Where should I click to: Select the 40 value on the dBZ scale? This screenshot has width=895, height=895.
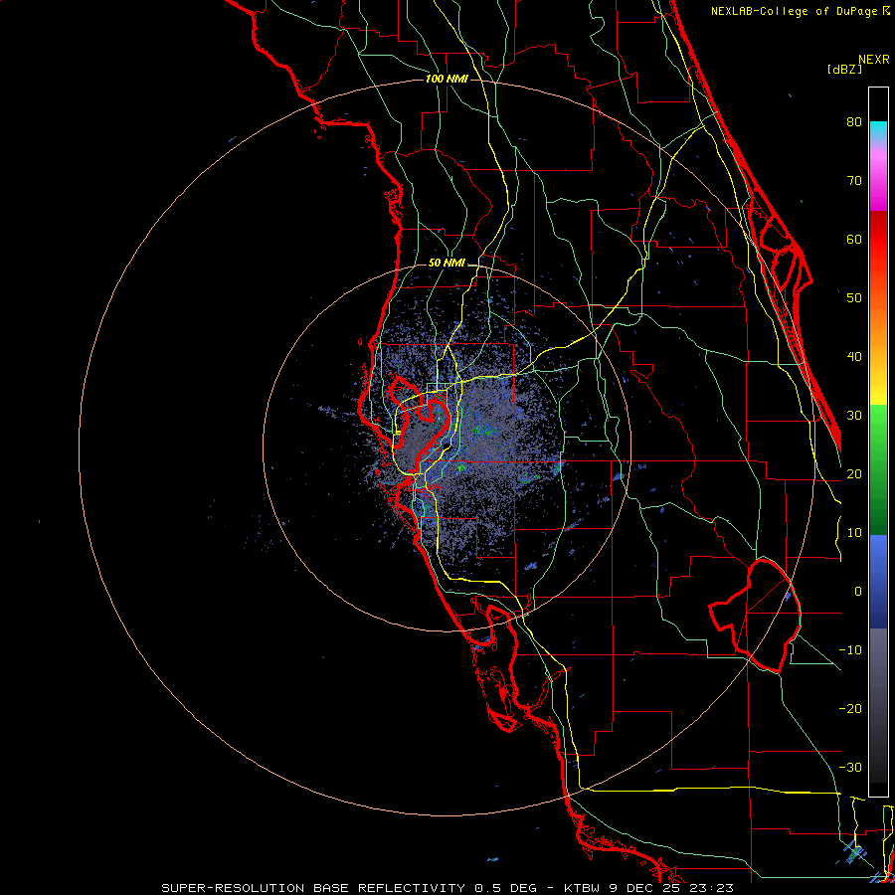click(854, 357)
